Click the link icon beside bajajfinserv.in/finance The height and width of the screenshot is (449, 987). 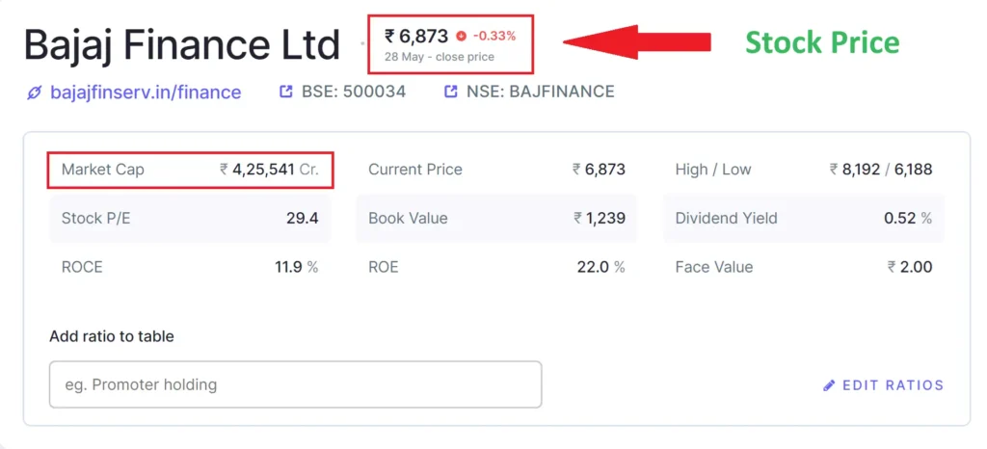click(35, 92)
